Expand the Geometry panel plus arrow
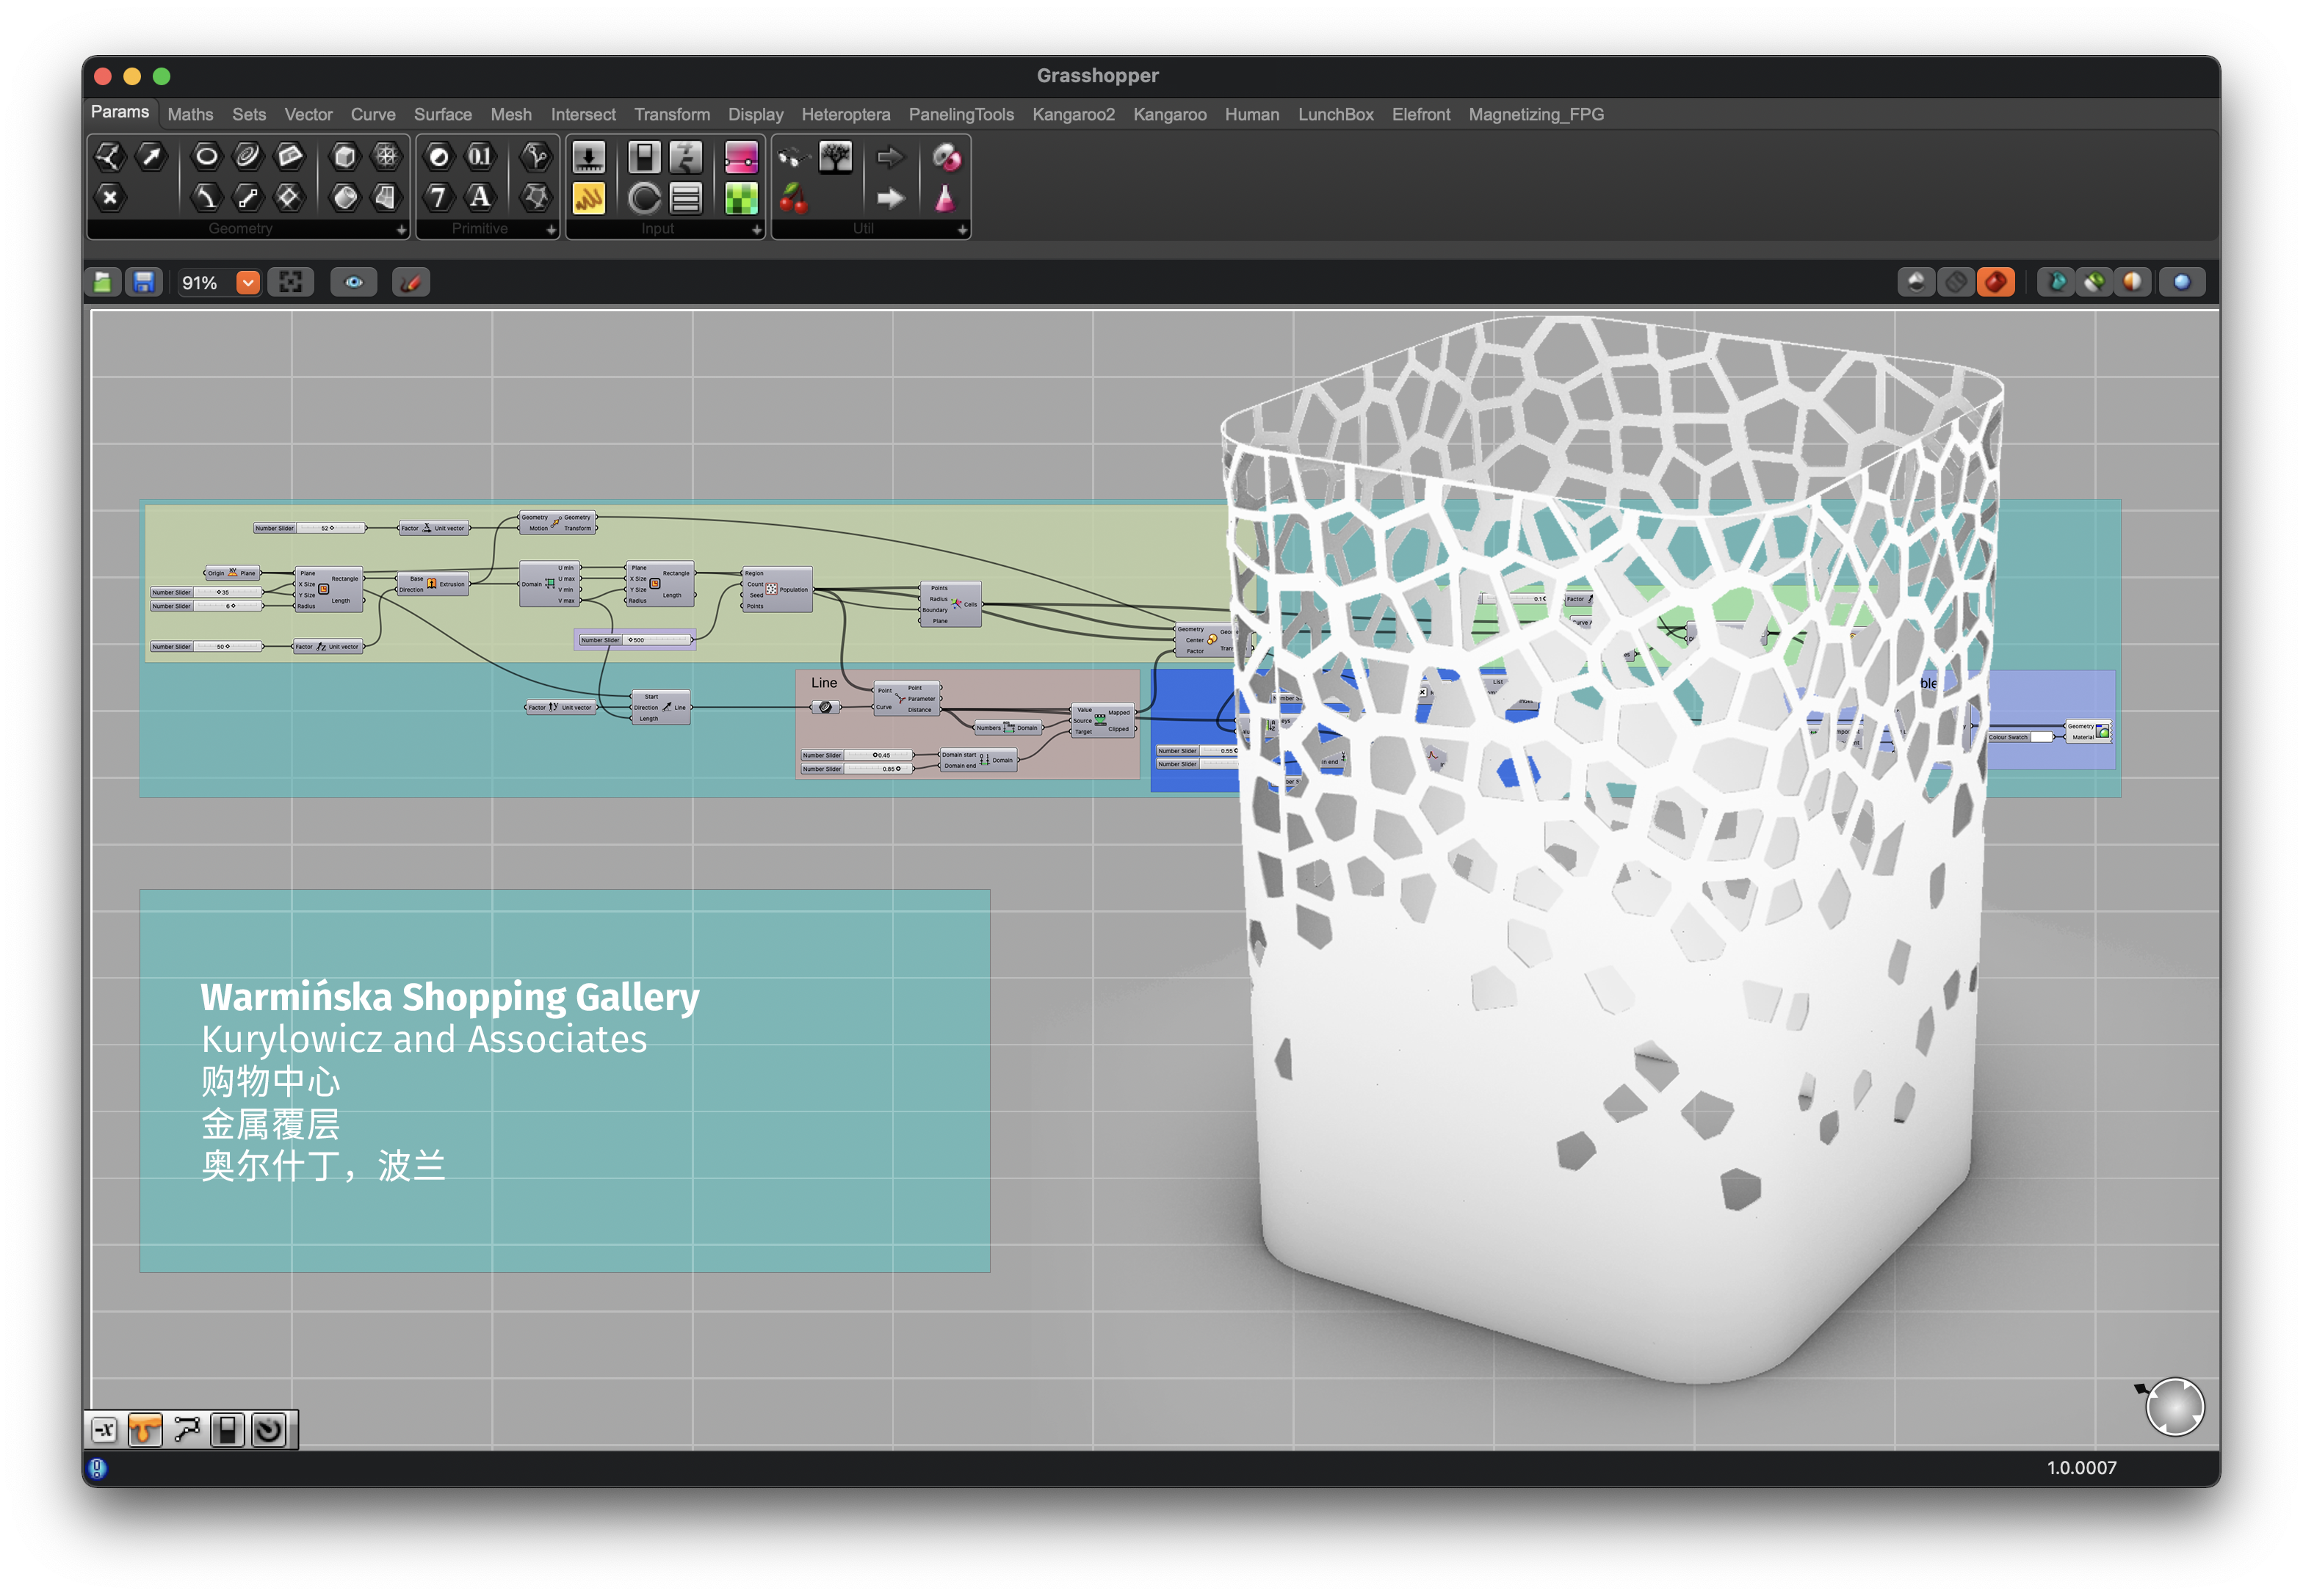Viewport: 2303px width, 1596px height. point(401,230)
